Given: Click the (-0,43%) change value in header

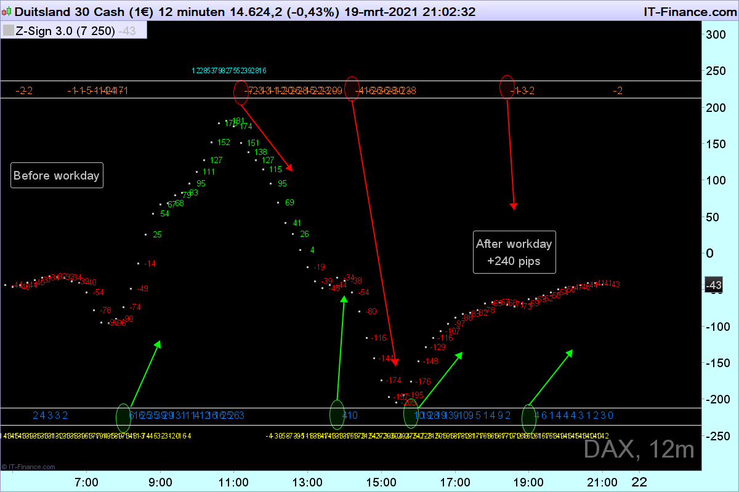Looking at the screenshot, I should point(312,12).
